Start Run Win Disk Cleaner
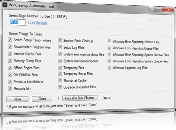The height and width of the screenshot is (130, 176). point(80,98)
